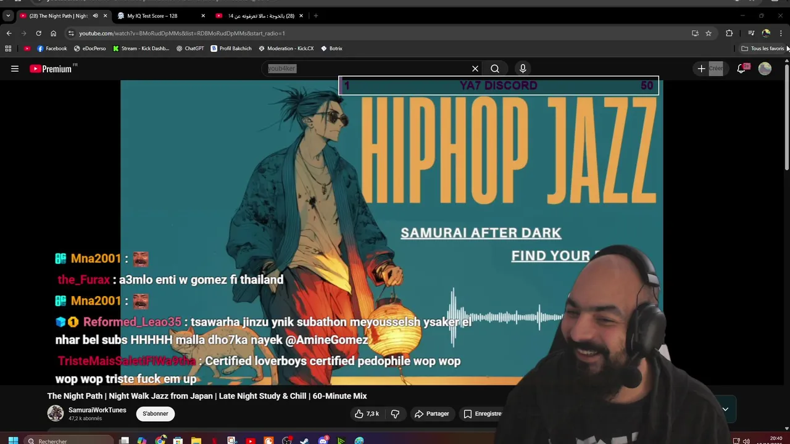790x444 pixels.
Task: Open the YouTube account avatar menu
Action: coord(765,69)
